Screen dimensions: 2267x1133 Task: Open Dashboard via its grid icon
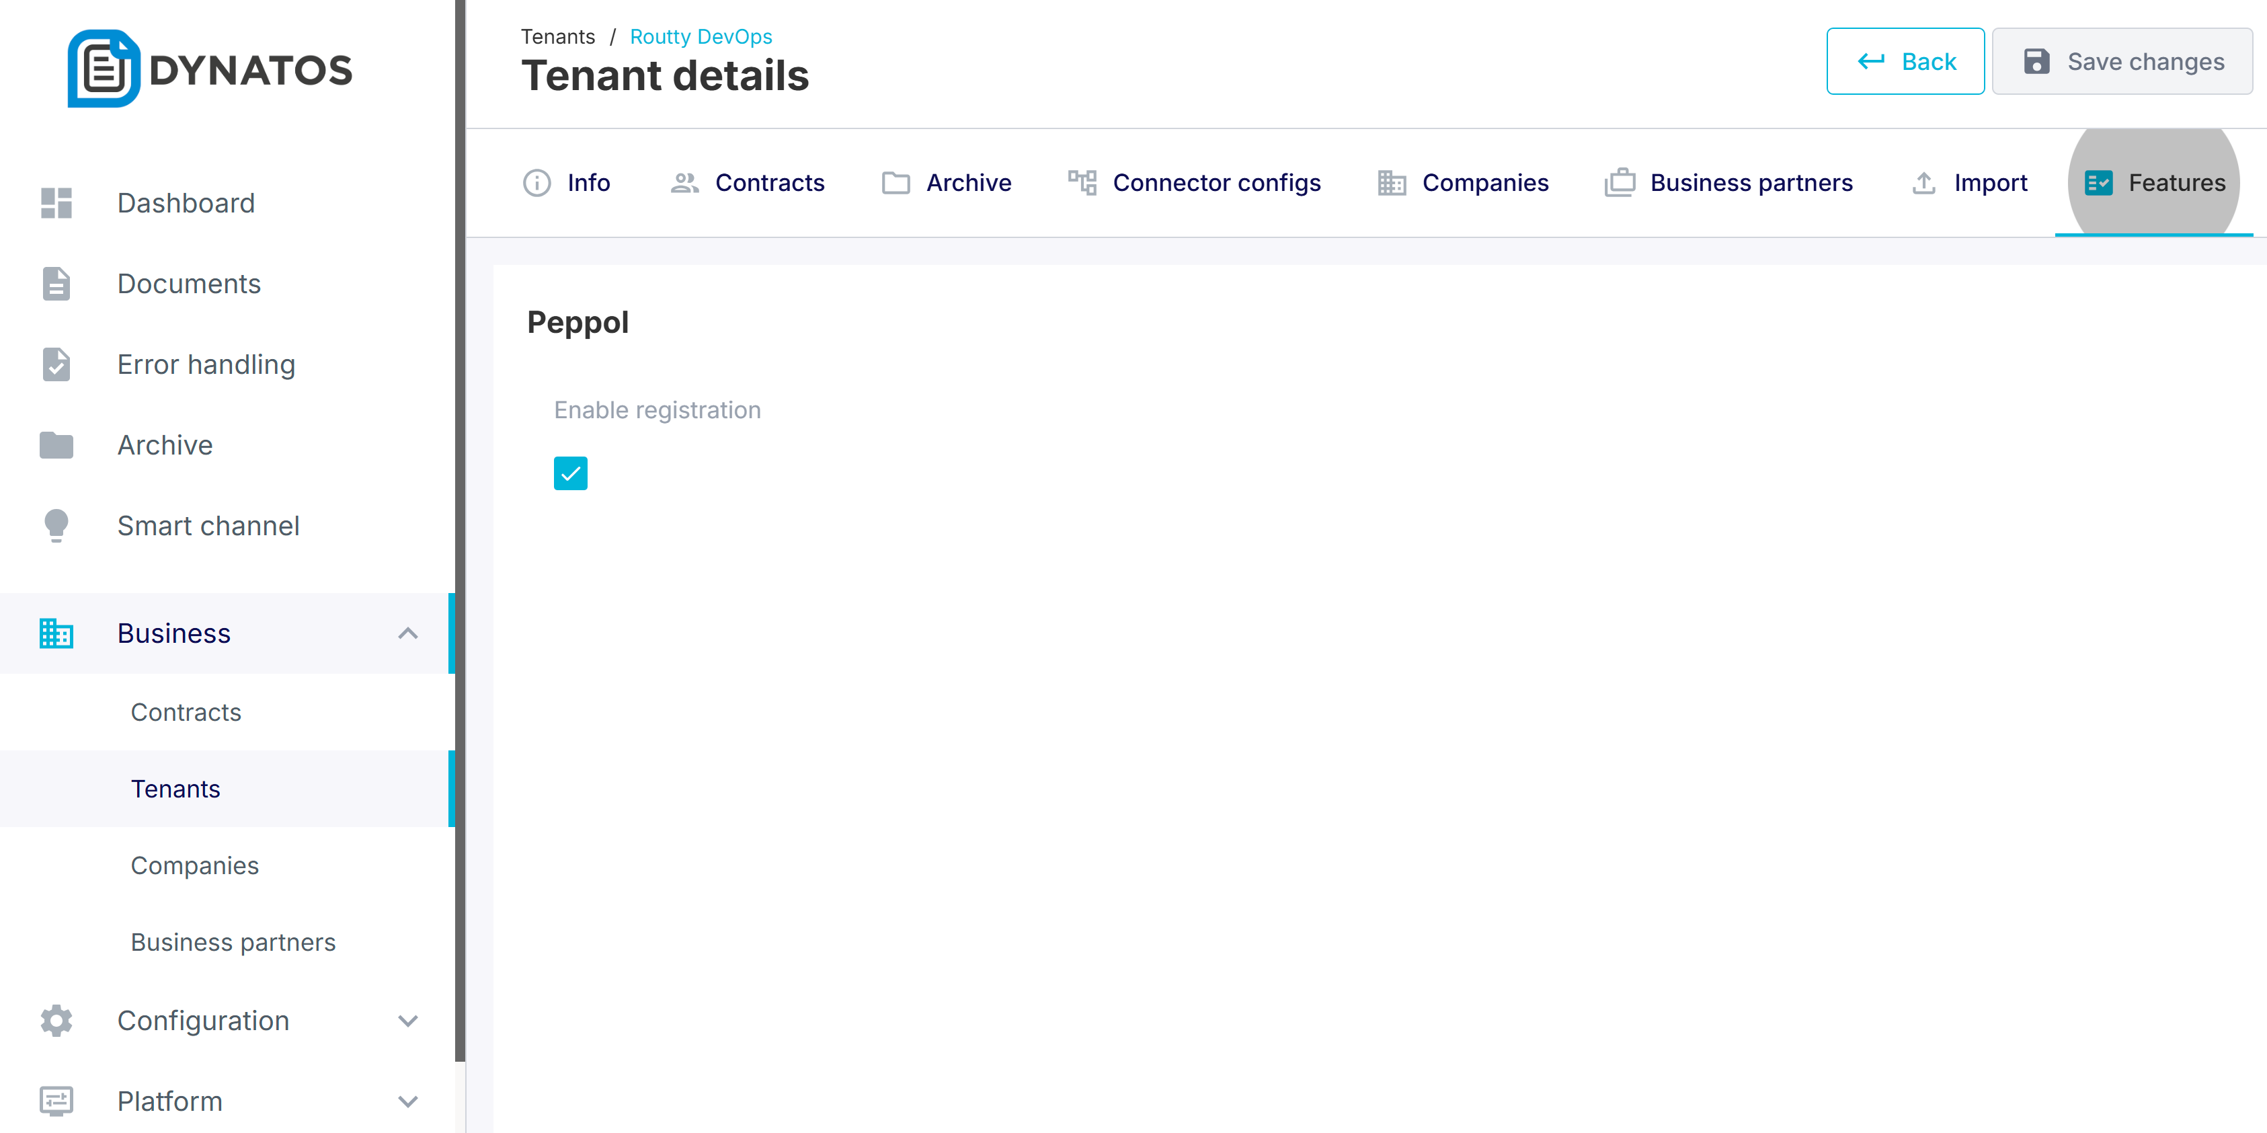click(x=56, y=202)
